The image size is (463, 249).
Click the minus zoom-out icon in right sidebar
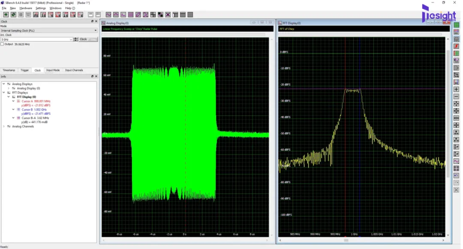click(457, 97)
